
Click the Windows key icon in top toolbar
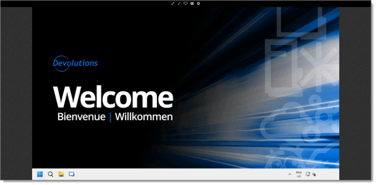pyautogui.click(x=192, y=3)
